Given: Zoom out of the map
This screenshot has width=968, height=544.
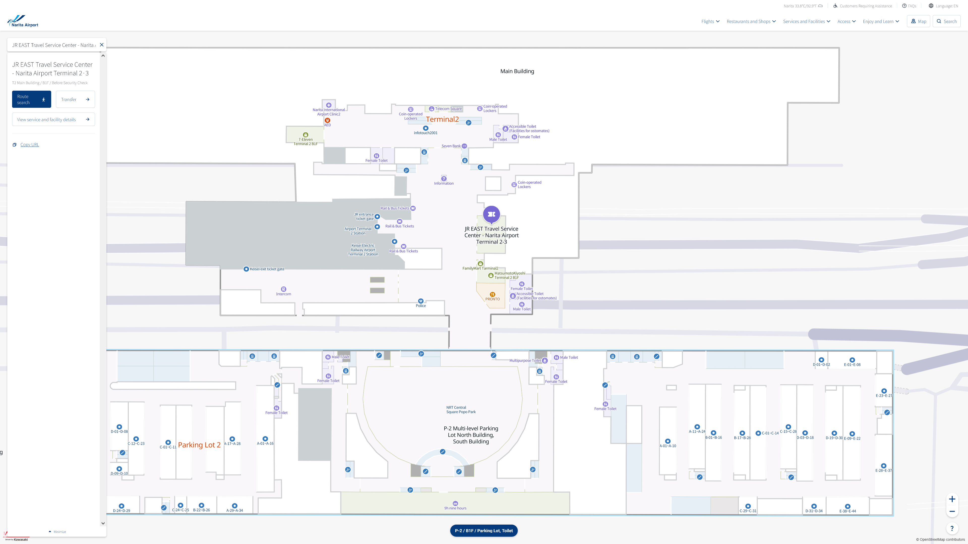Looking at the screenshot, I should [x=952, y=511].
